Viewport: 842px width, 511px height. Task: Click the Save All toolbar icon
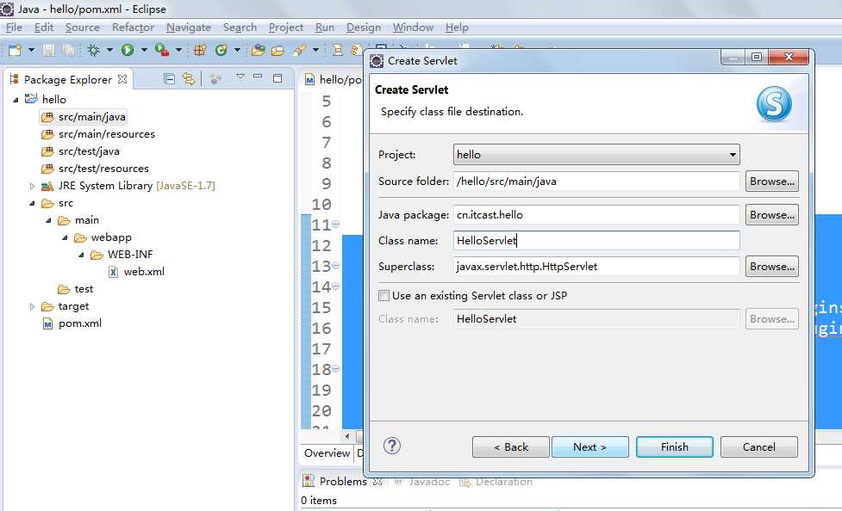[x=68, y=50]
